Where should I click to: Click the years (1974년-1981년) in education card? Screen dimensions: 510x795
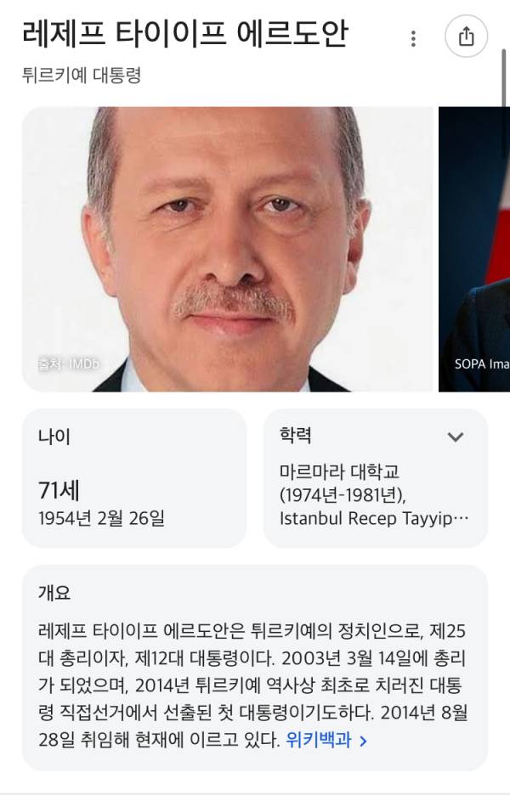pos(343,495)
